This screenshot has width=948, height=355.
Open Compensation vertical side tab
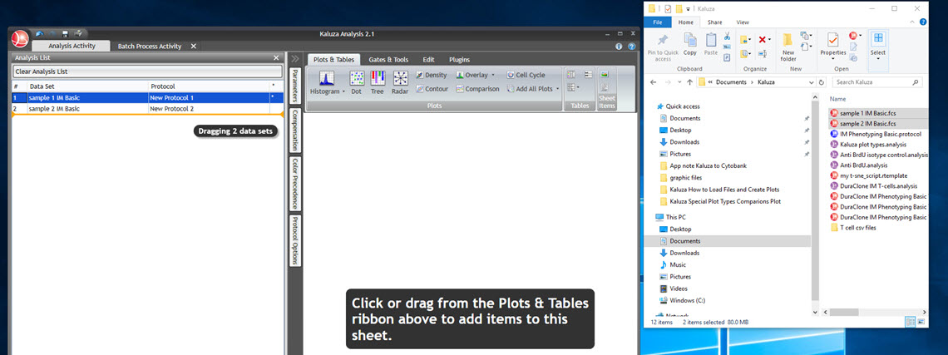295,130
